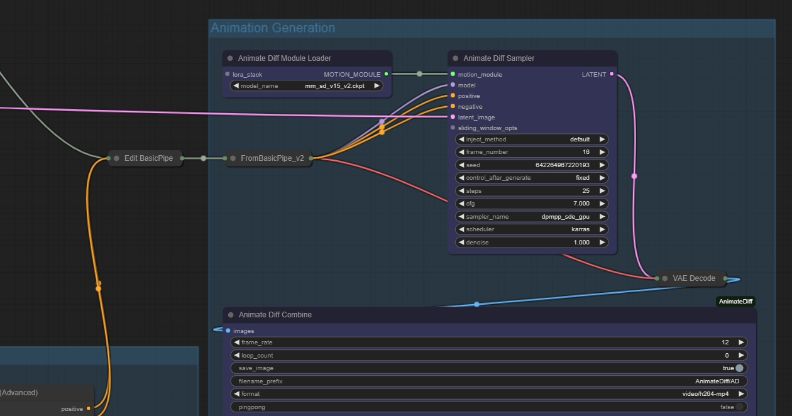Click the filename_prefix text field
Image resolution: width=792 pixels, height=416 pixels.
(489, 381)
